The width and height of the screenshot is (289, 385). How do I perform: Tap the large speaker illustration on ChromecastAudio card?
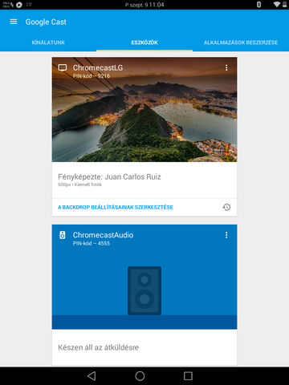(x=144, y=290)
